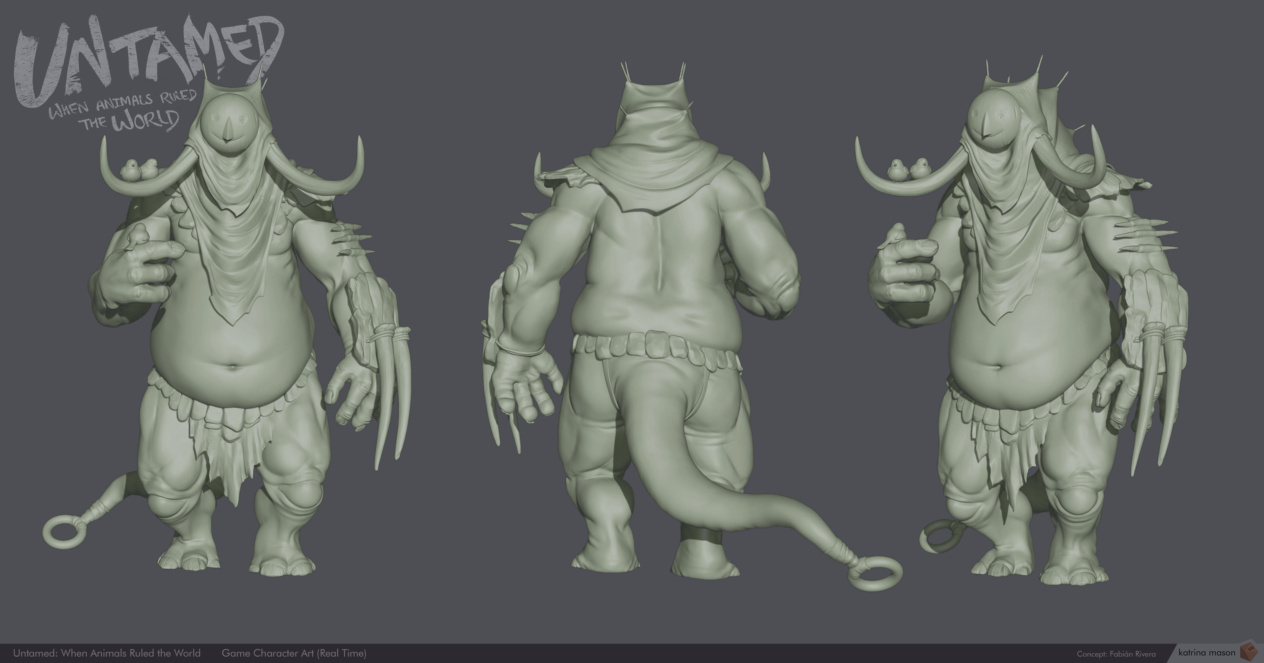Click 'Untamed: When Animals Ruled the World' footer text
The width and height of the screenshot is (1264, 663).
point(106,653)
